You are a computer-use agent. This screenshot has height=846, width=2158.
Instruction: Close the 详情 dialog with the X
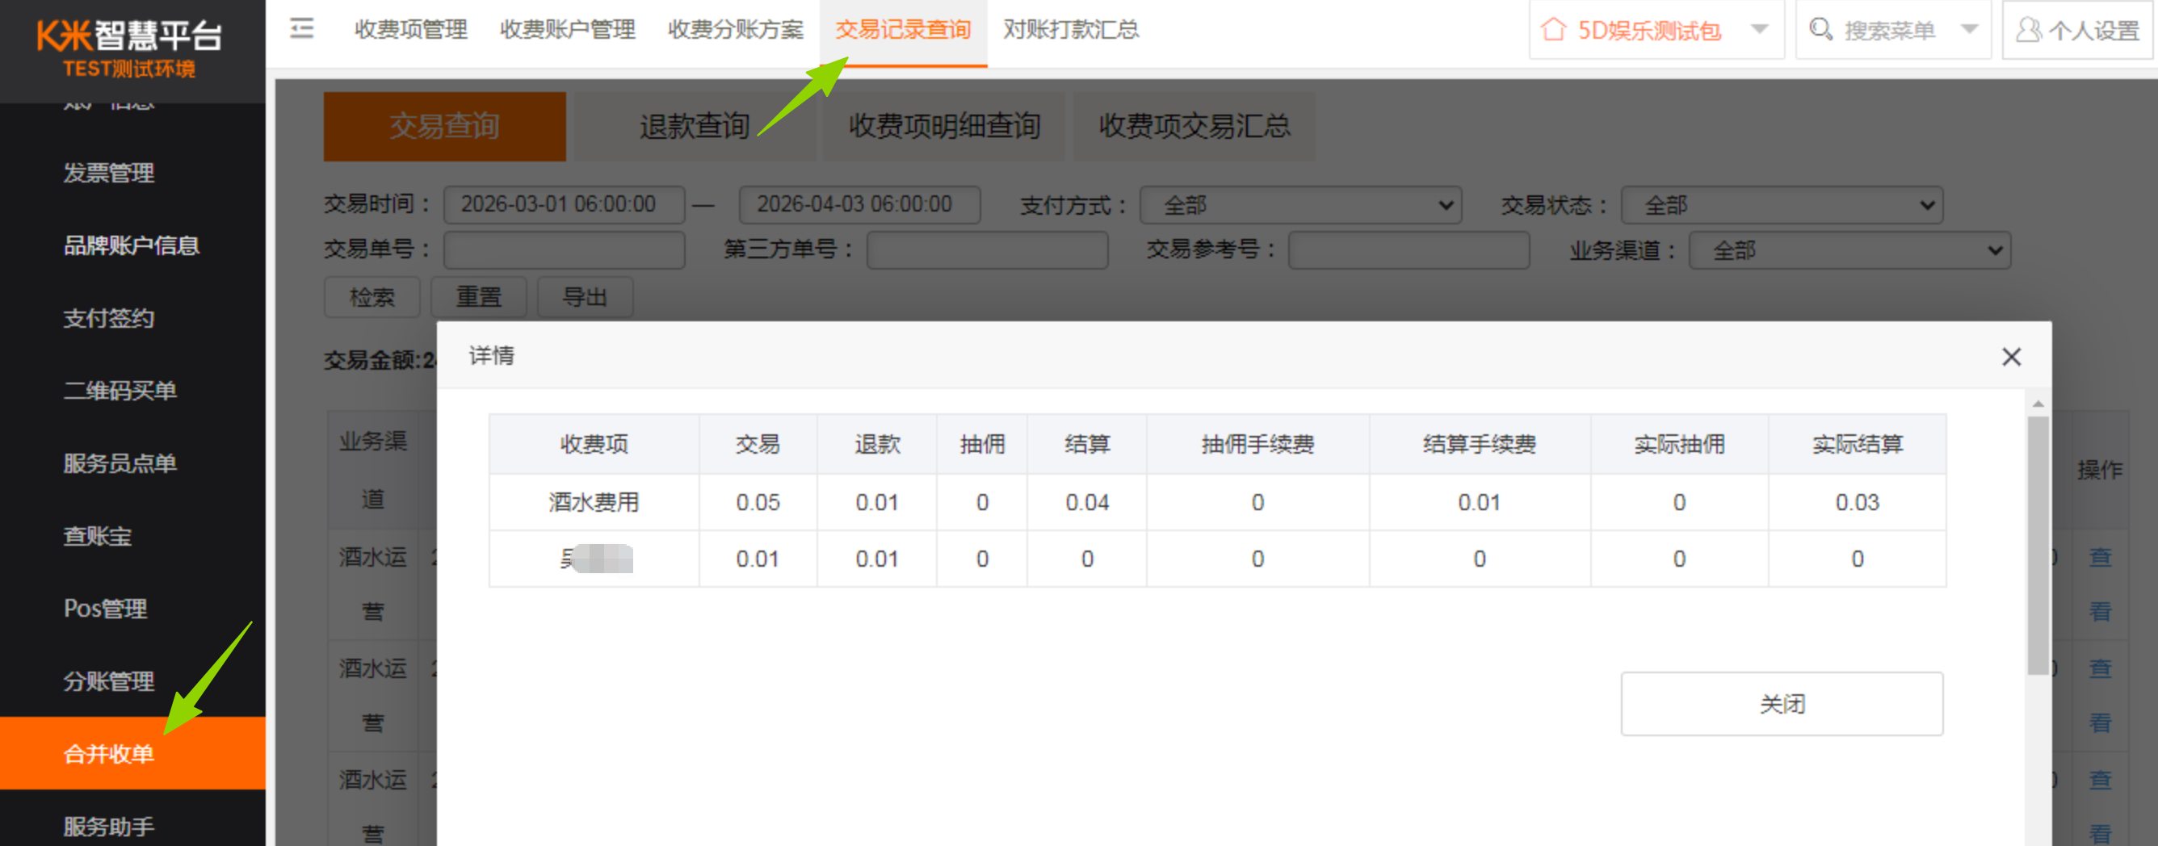(x=2011, y=356)
